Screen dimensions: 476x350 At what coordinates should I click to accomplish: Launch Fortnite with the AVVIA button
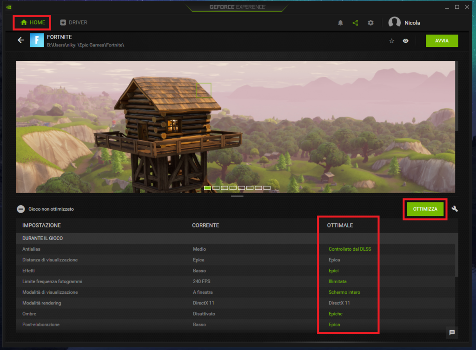coord(442,40)
